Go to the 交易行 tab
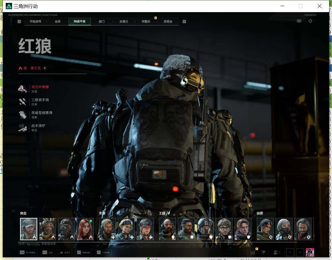The height and width of the screenshot is (260, 332). (x=124, y=21)
